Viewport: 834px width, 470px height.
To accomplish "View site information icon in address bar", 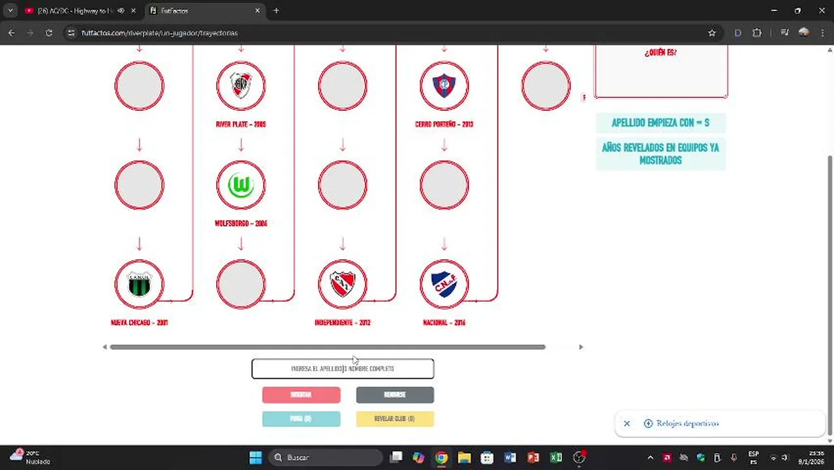I will point(71,33).
